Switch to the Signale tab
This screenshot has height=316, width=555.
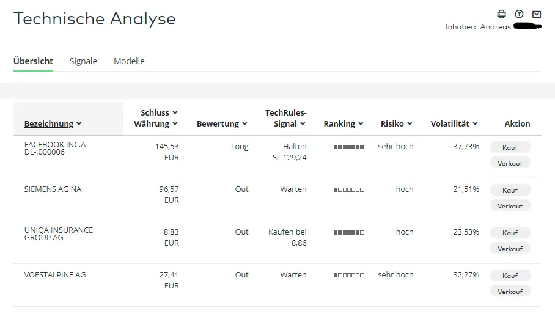pos(83,61)
